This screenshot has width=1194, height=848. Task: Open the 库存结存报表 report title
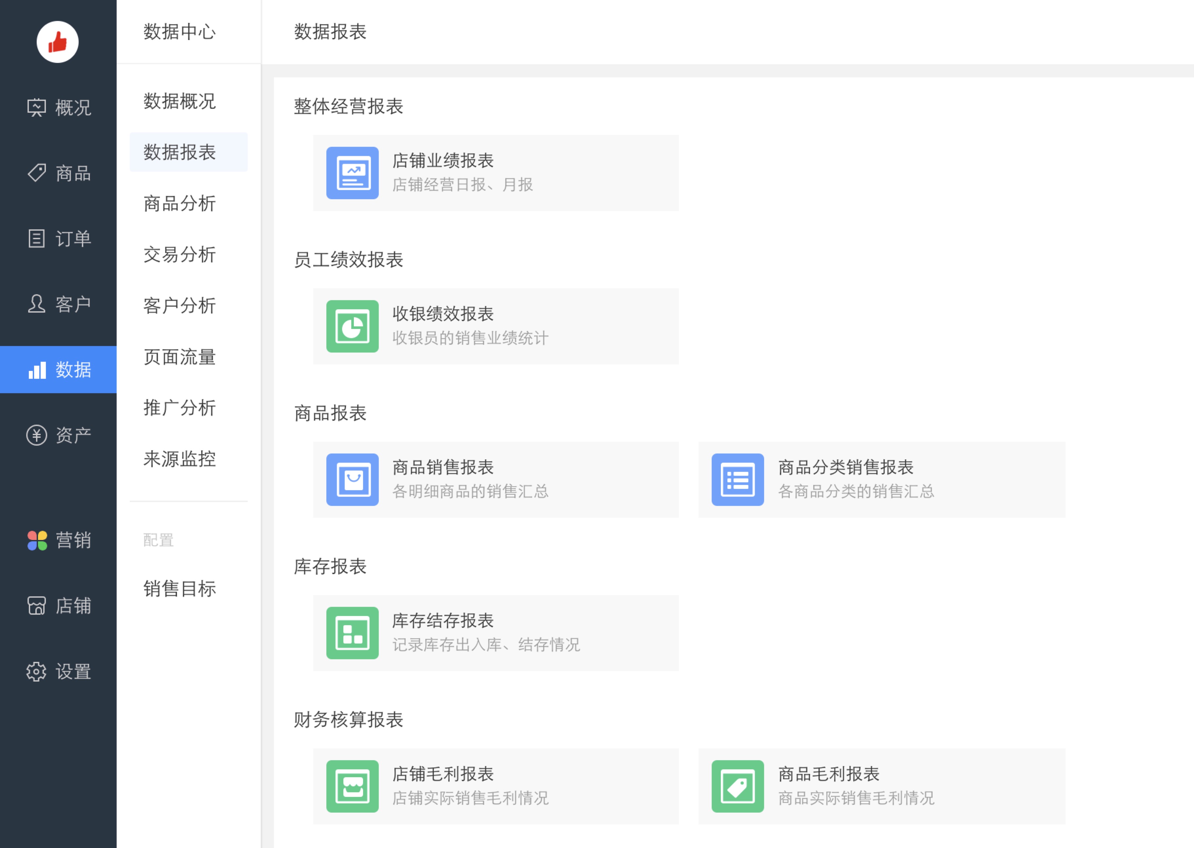(x=443, y=620)
